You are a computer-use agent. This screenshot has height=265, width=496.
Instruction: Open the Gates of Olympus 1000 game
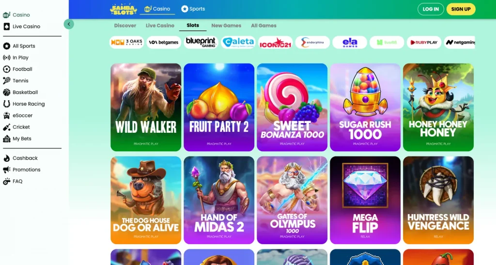(x=292, y=200)
